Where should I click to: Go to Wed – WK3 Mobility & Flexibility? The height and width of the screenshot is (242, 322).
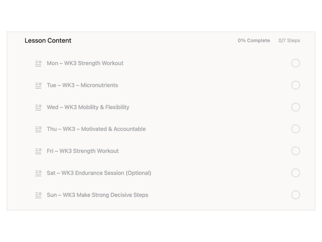click(88, 107)
